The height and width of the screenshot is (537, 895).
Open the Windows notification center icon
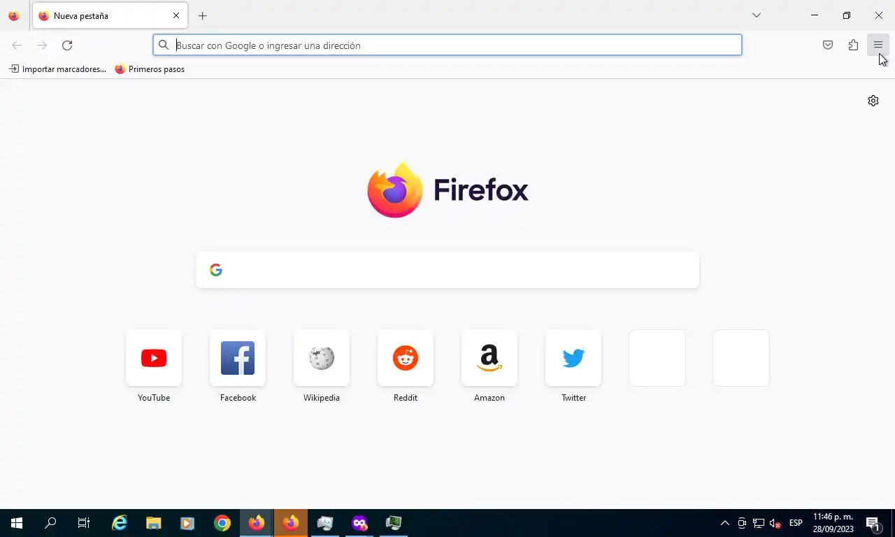pyautogui.click(x=873, y=523)
